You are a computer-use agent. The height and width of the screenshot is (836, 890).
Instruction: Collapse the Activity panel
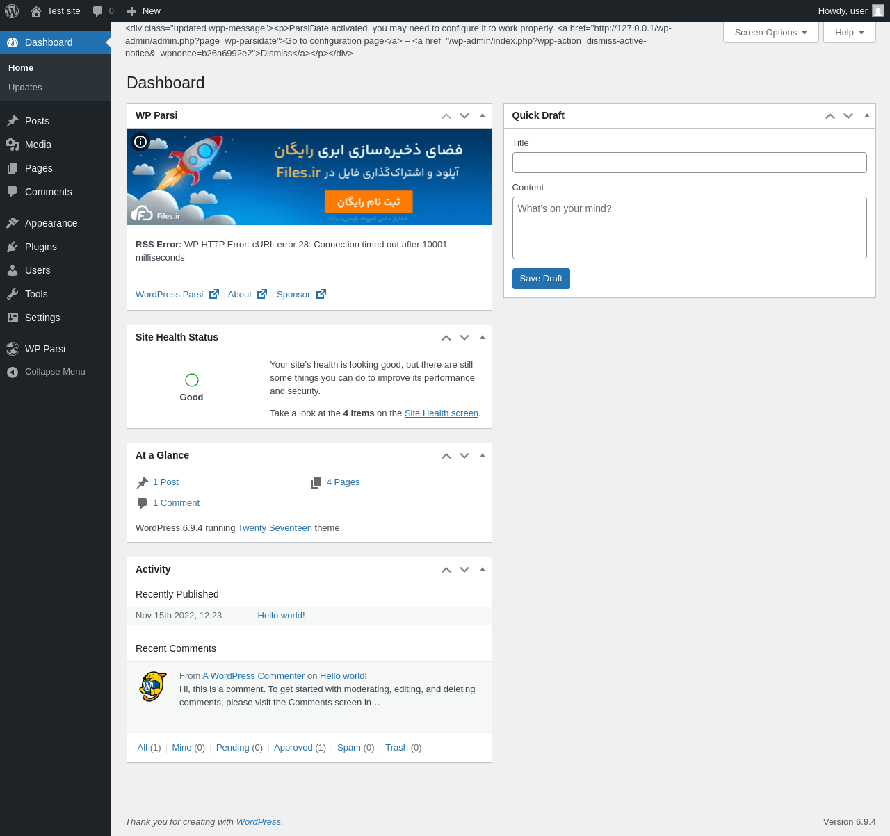click(x=483, y=569)
